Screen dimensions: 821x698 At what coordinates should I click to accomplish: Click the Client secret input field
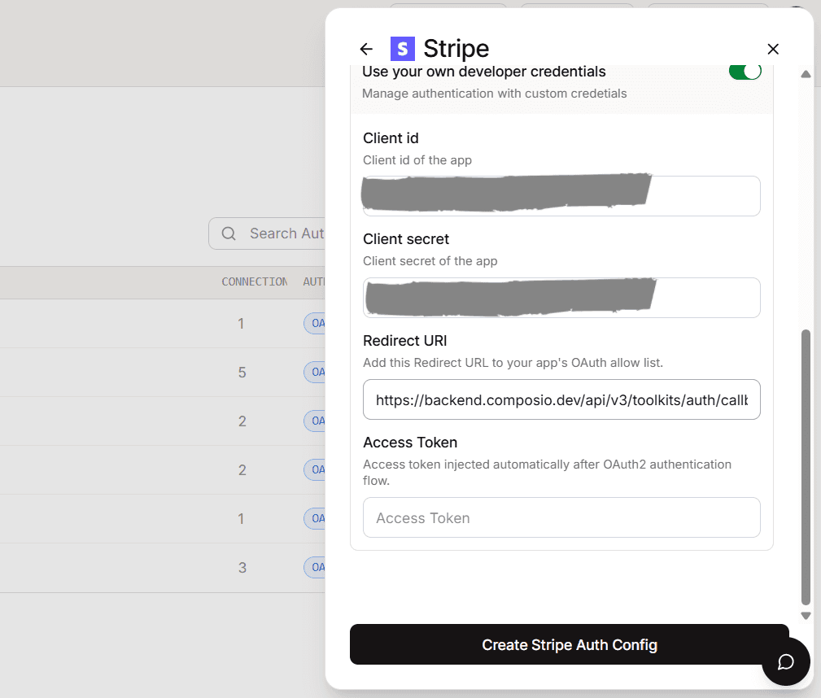(561, 298)
